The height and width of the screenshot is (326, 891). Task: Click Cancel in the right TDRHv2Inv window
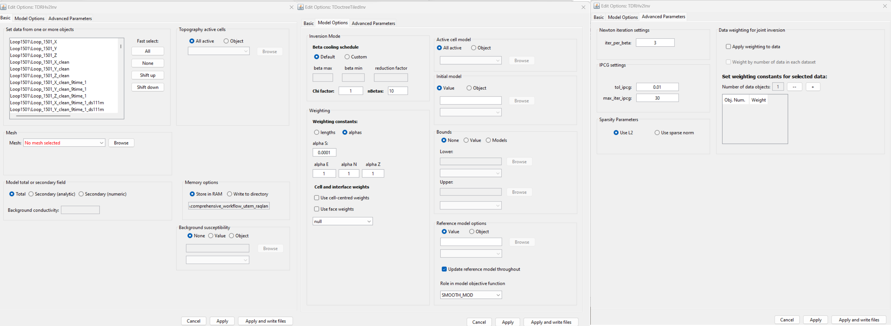(787, 320)
